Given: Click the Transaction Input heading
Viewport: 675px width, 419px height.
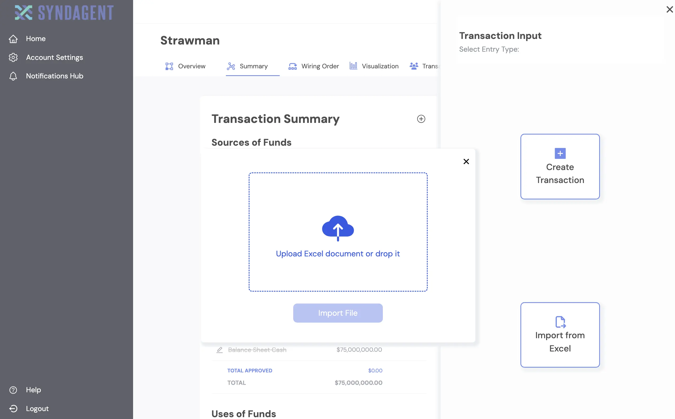Looking at the screenshot, I should pyautogui.click(x=500, y=35).
